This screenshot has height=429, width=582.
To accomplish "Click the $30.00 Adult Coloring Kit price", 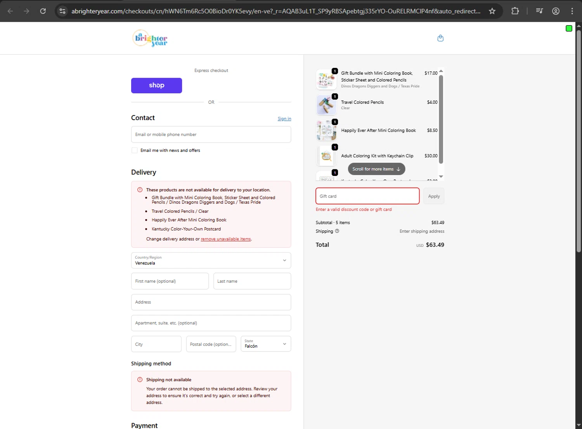I will [x=431, y=156].
